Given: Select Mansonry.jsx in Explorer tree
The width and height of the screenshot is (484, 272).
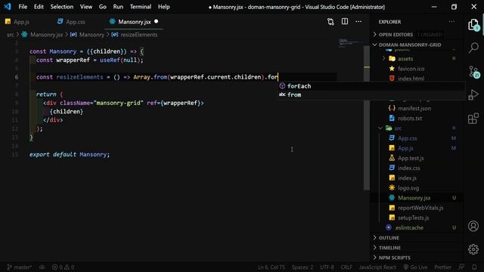Looking at the screenshot, I should pyautogui.click(x=414, y=198).
